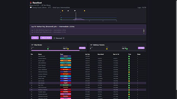This screenshot has height=99, width=177.
Task: Click driver name George Hayes in table
Action: [x=42, y=77]
